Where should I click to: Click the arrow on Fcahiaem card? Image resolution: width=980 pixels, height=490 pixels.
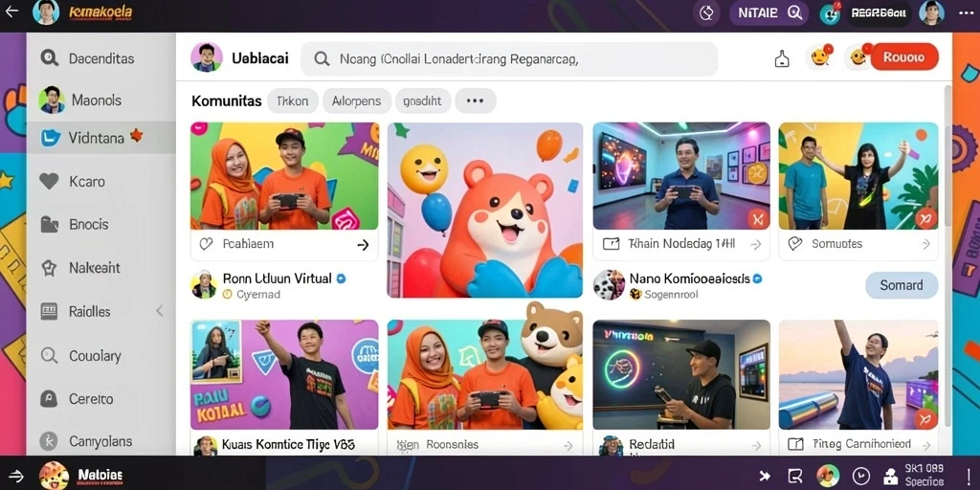click(363, 245)
